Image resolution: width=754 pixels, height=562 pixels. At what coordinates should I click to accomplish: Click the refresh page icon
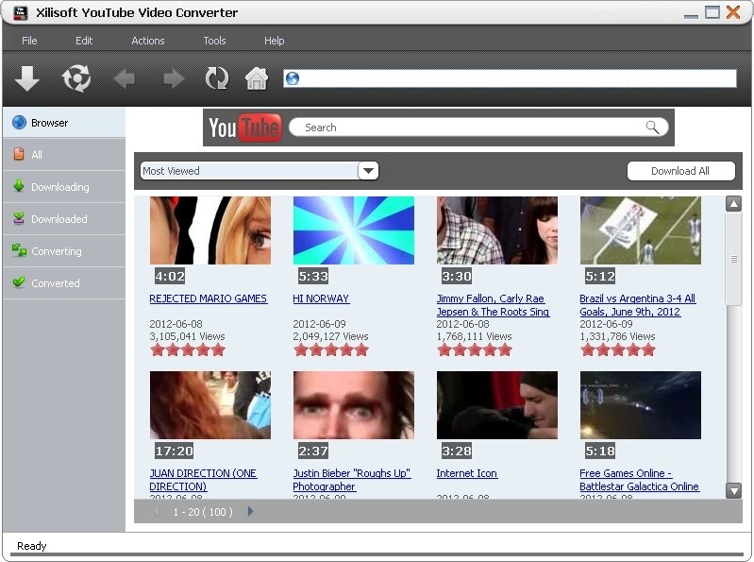click(217, 78)
